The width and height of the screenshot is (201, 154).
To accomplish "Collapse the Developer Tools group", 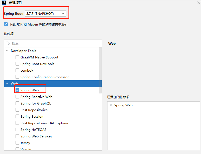I will coord(7,51).
